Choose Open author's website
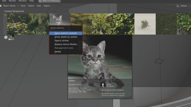Image resolution: width=191 pixels, height=107 pixels. click(x=66, y=33)
